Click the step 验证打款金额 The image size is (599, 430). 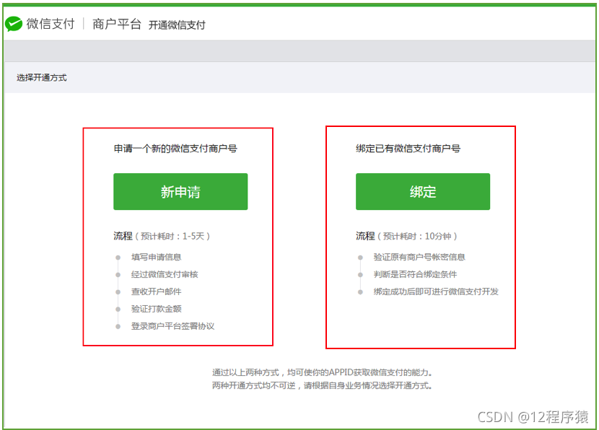156,309
